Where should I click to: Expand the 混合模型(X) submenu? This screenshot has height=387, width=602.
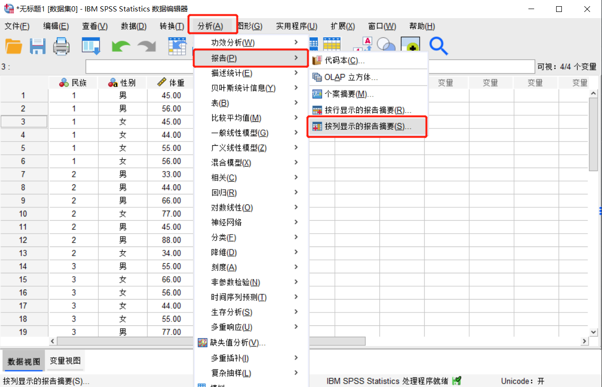coord(251,163)
